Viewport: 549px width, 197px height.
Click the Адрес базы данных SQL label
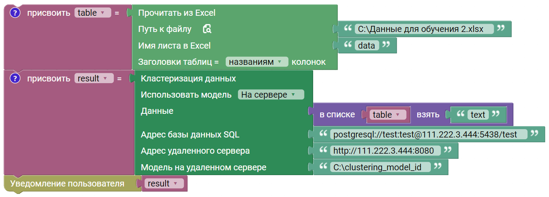pos(190,134)
